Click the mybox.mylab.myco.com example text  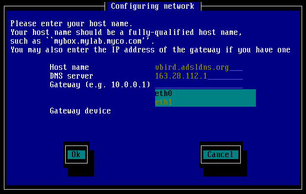pyautogui.click(x=98, y=41)
